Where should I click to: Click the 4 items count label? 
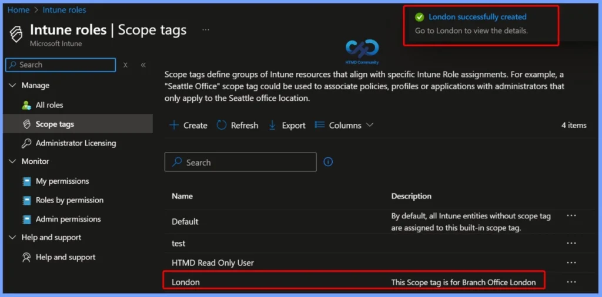[x=574, y=125]
